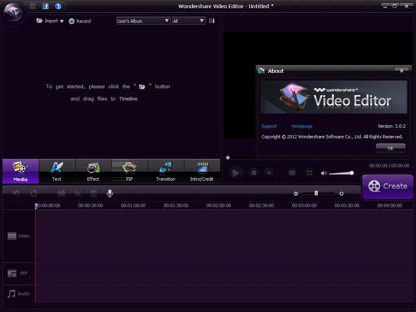Open the Facebook share icon
This screenshot has width=416, height=312.
click(46, 6)
